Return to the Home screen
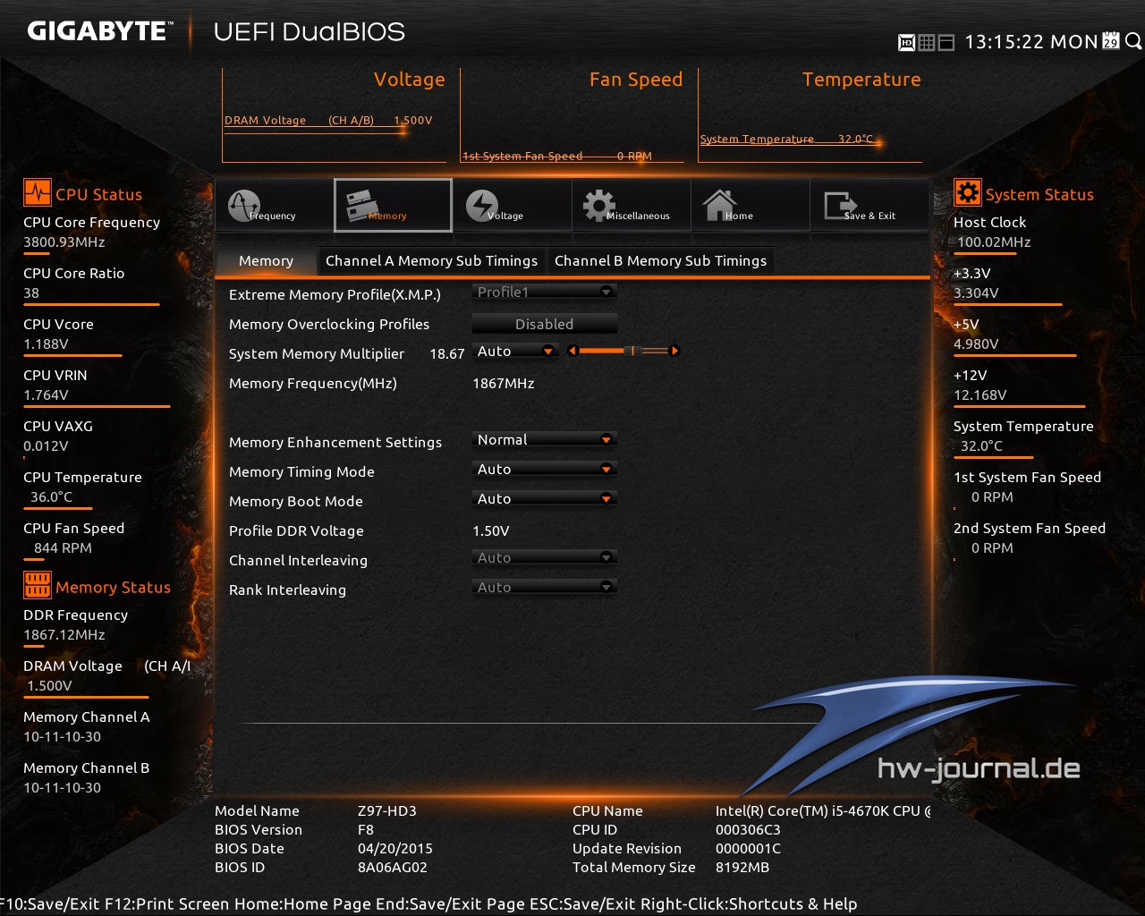1145x916 pixels. click(x=750, y=205)
